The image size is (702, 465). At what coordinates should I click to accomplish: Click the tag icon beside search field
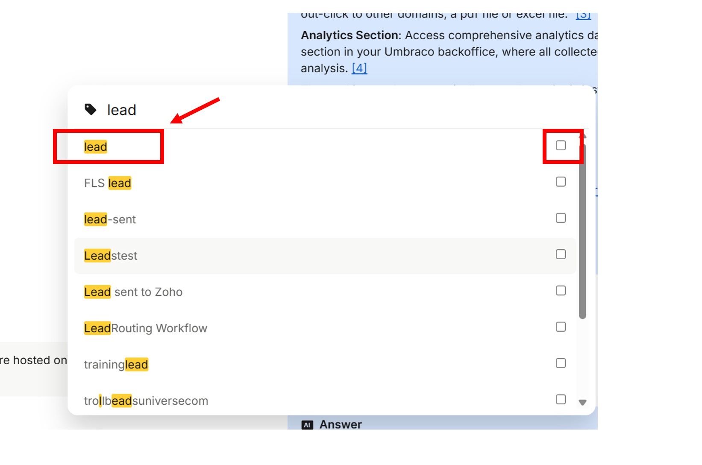pos(90,110)
